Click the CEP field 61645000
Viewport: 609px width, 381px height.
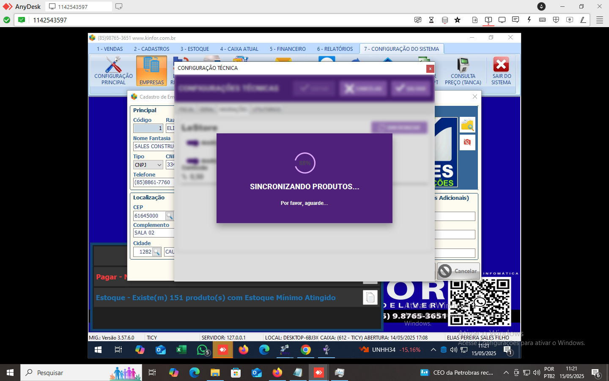click(x=149, y=216)
